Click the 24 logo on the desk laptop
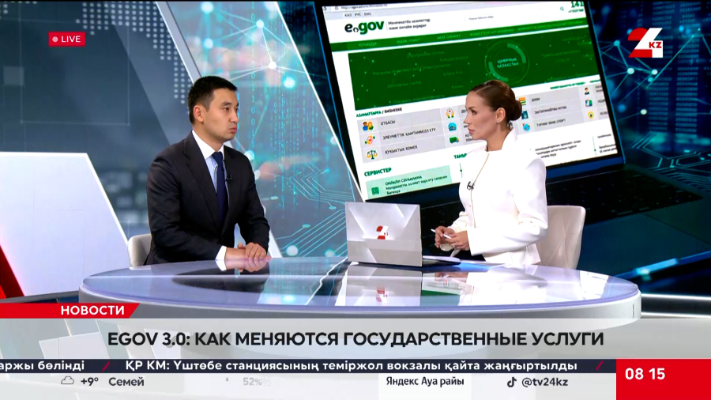The width and height of the screenshot is (711, 400). coord(382,232)
